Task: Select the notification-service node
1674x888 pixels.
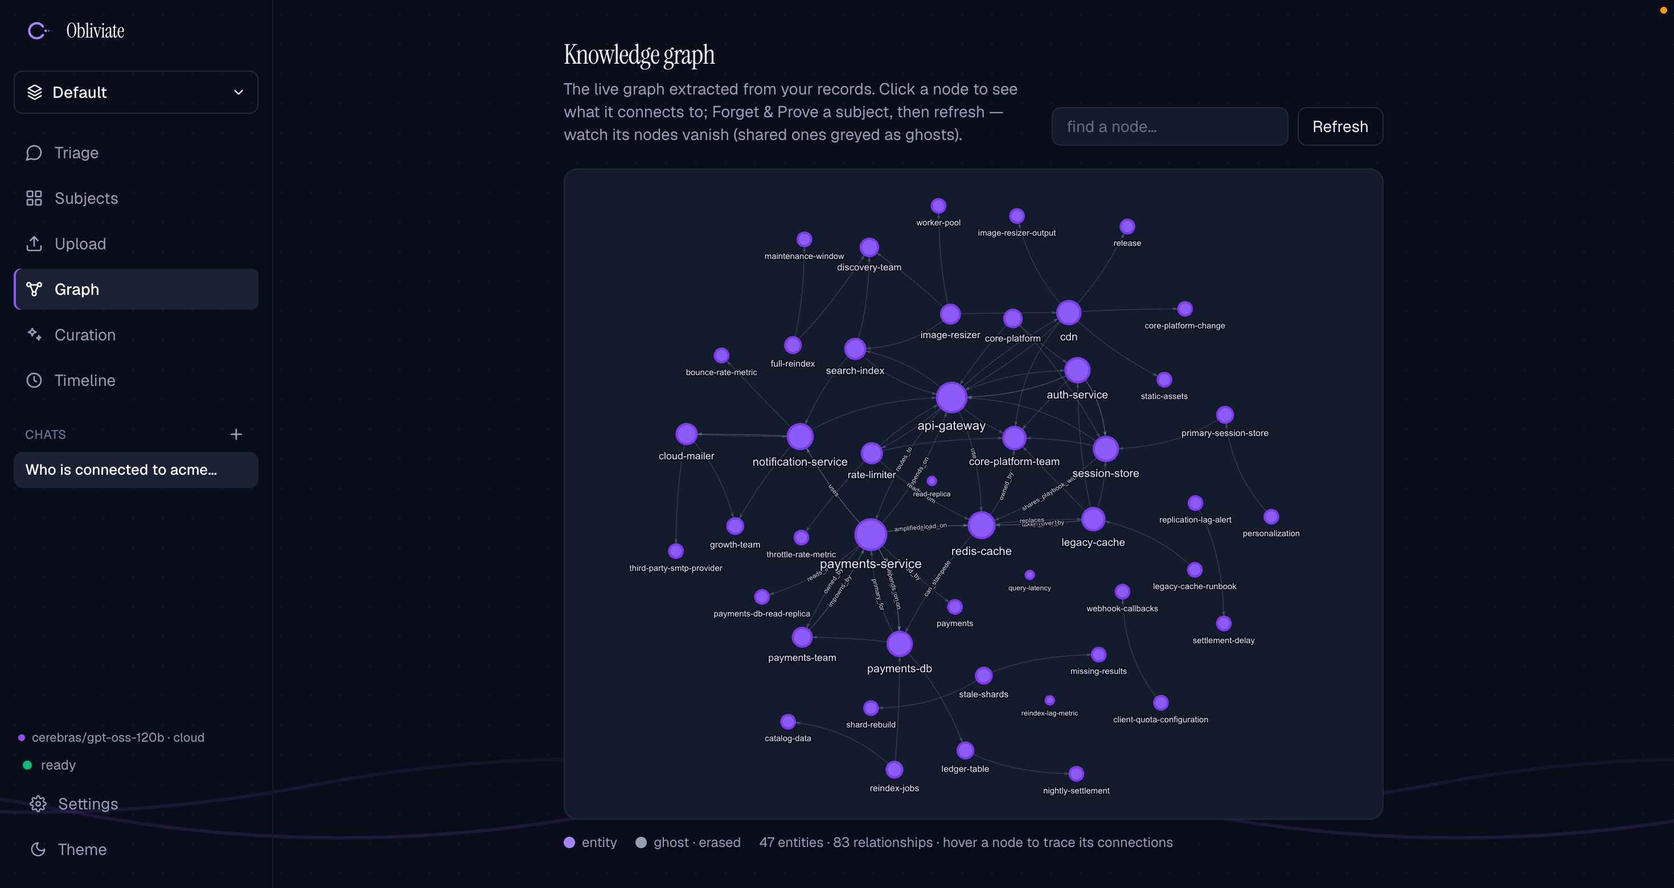Action: 800,437
